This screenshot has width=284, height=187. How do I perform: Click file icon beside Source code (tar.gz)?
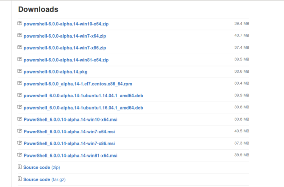19,179
